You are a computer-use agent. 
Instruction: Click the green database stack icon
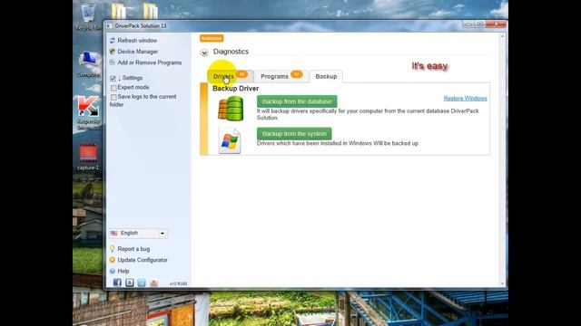(x=231, y=109)
